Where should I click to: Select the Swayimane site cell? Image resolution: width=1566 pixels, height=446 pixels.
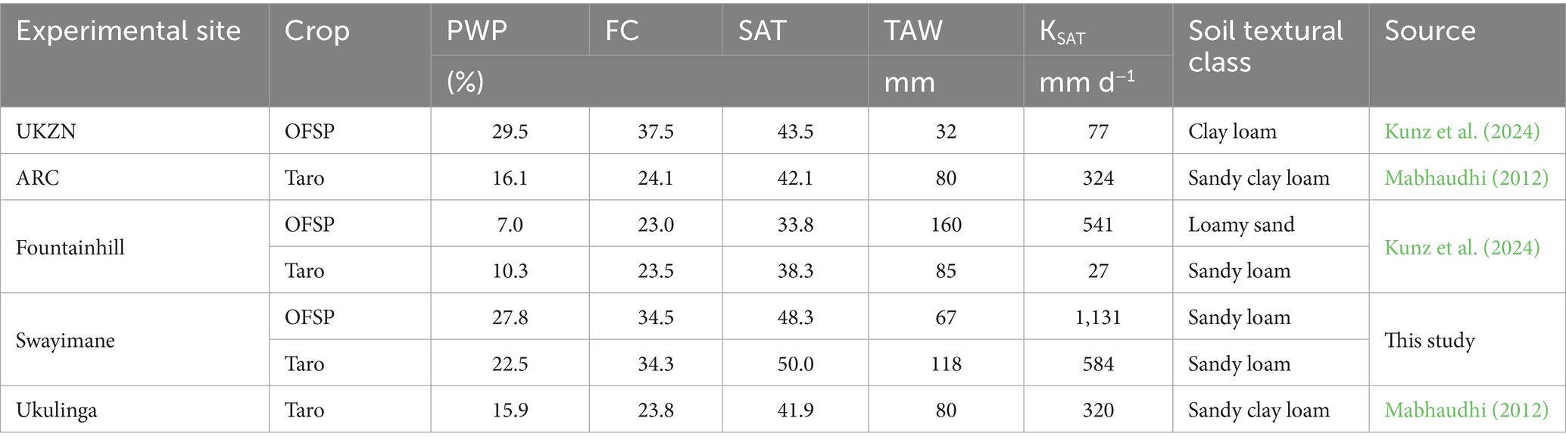65,341
